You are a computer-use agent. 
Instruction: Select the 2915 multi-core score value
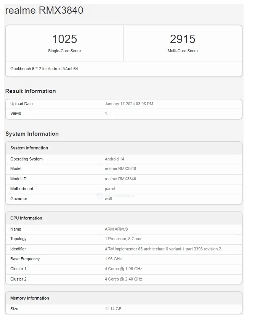click(x=183, y=39)
